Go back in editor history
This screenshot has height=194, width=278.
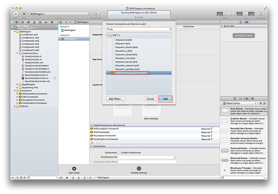[66, 22]
